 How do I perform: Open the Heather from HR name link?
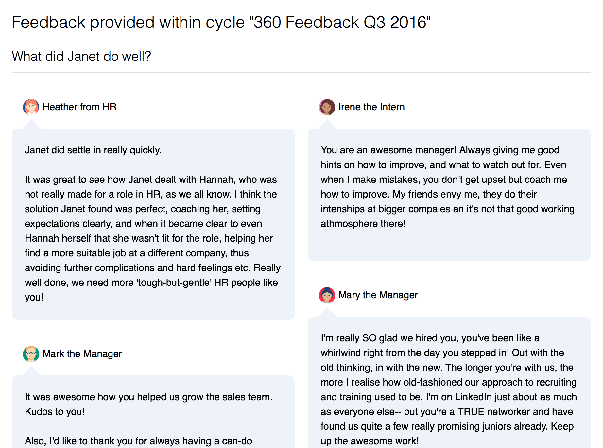(x=79, y=107)
